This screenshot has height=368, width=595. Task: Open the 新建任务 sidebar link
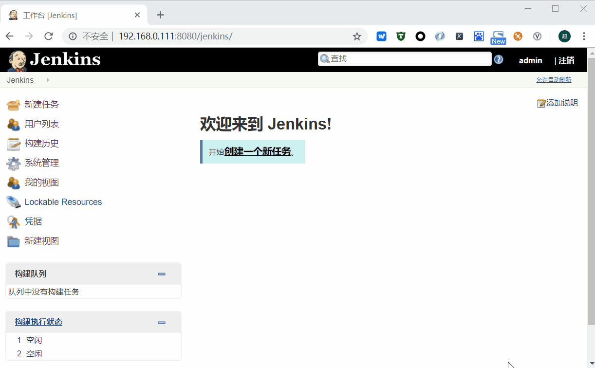point(42,105)
